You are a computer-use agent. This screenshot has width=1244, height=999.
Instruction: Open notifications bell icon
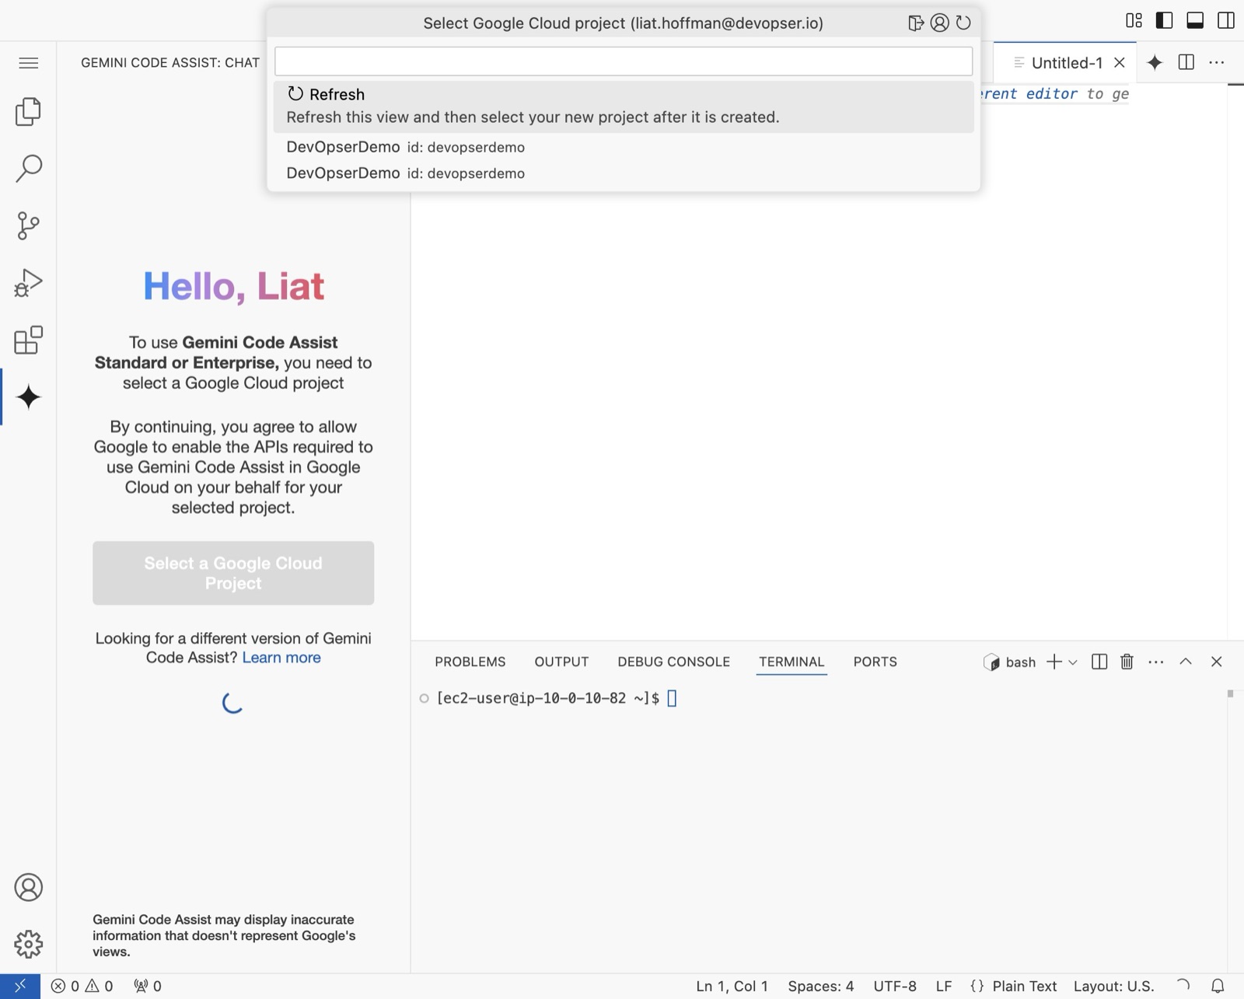point(1218,986)
